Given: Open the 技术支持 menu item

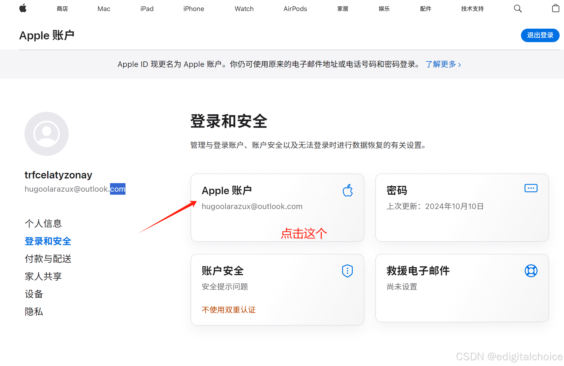Looking at the screenshot, I should (472, 9).
